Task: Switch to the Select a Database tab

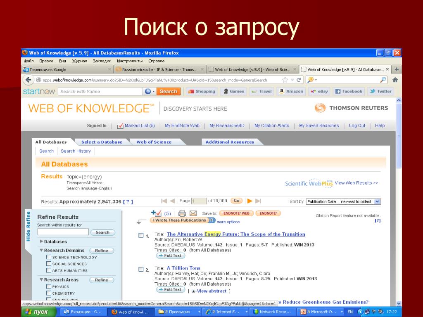Action: tap(102, 142)
